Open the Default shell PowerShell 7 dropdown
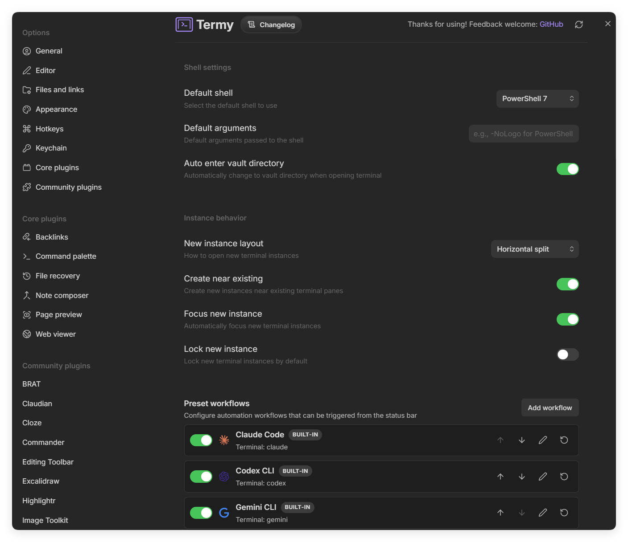Viewport: 628px width, 542px height. point(537,98)
